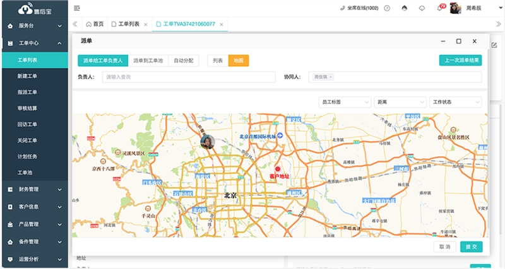Select 自动分配 dispatch mode

pyautogui.click(x=184, y=60)
